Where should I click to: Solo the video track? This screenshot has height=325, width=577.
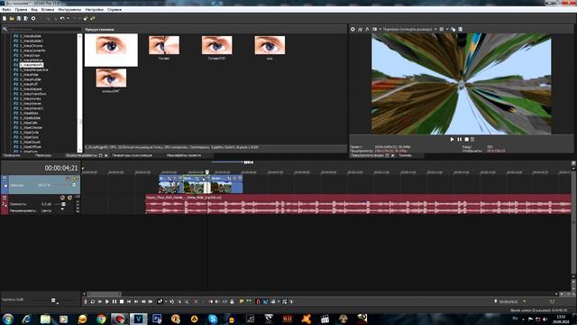76,179
